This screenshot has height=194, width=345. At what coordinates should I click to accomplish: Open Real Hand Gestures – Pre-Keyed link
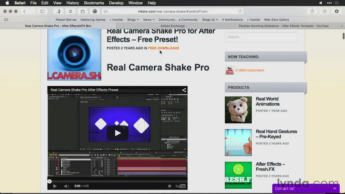[277, 134]
